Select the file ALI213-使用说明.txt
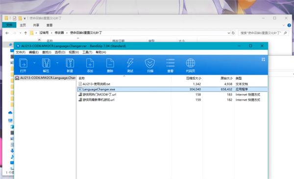This screenshot has height=179, width=294. pyautogui.click(x=97, y=84)
